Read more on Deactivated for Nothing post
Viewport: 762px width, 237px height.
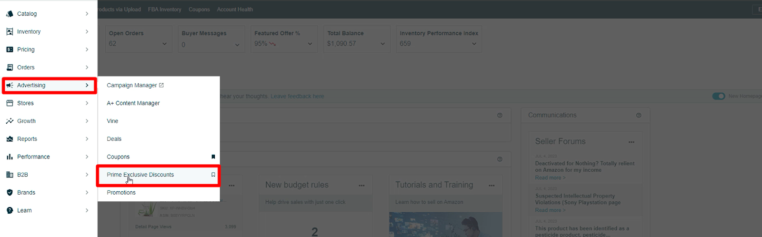coord(550,178)
